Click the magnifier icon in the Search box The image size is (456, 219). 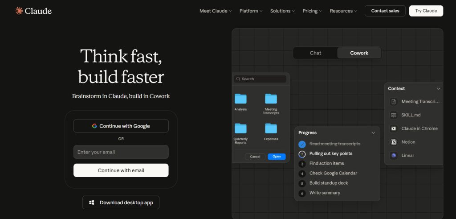click(238, 79)
